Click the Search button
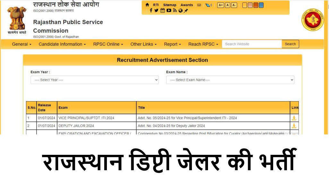 pos(290,44)
